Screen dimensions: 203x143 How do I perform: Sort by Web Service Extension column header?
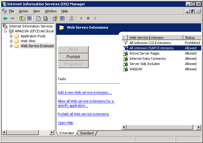(156, 37)
